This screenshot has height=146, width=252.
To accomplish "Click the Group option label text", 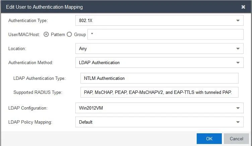I will pos(80,35).
